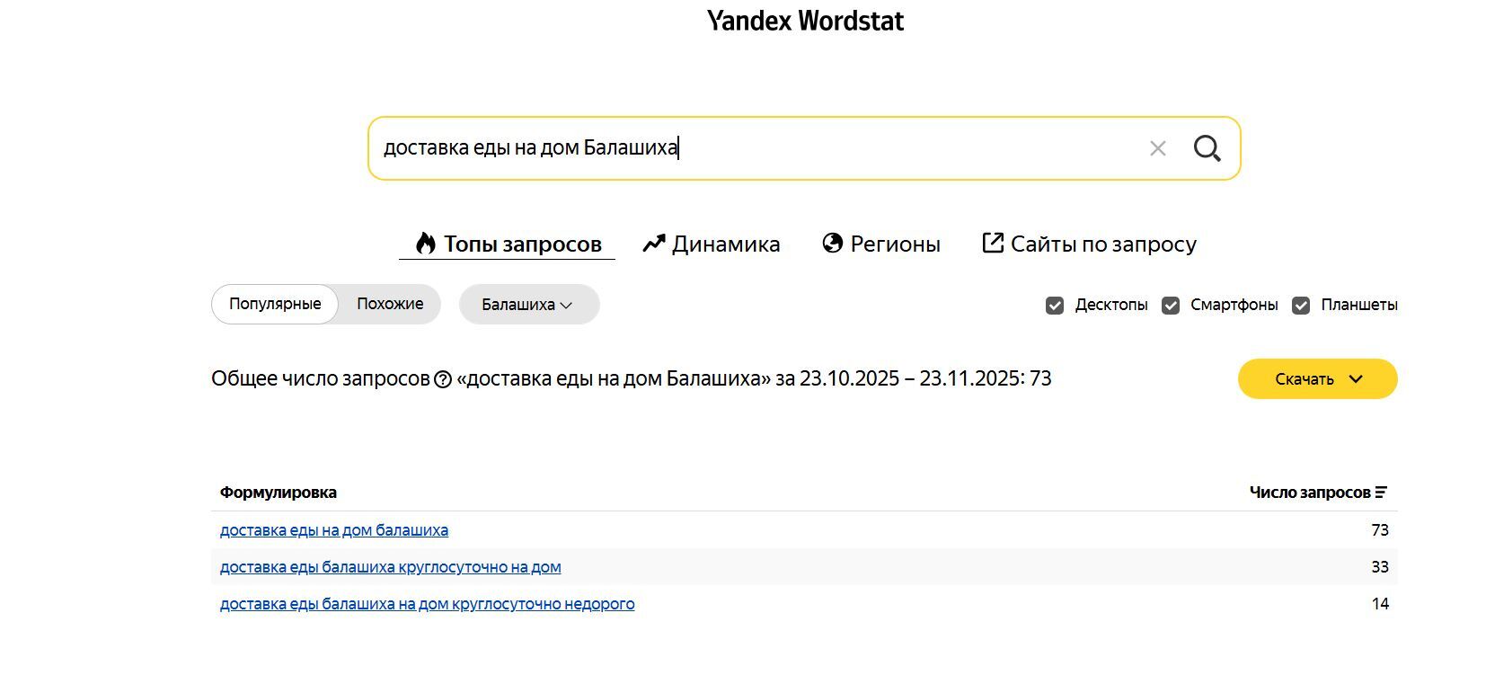Click the globe icon for Регионы

833,244
